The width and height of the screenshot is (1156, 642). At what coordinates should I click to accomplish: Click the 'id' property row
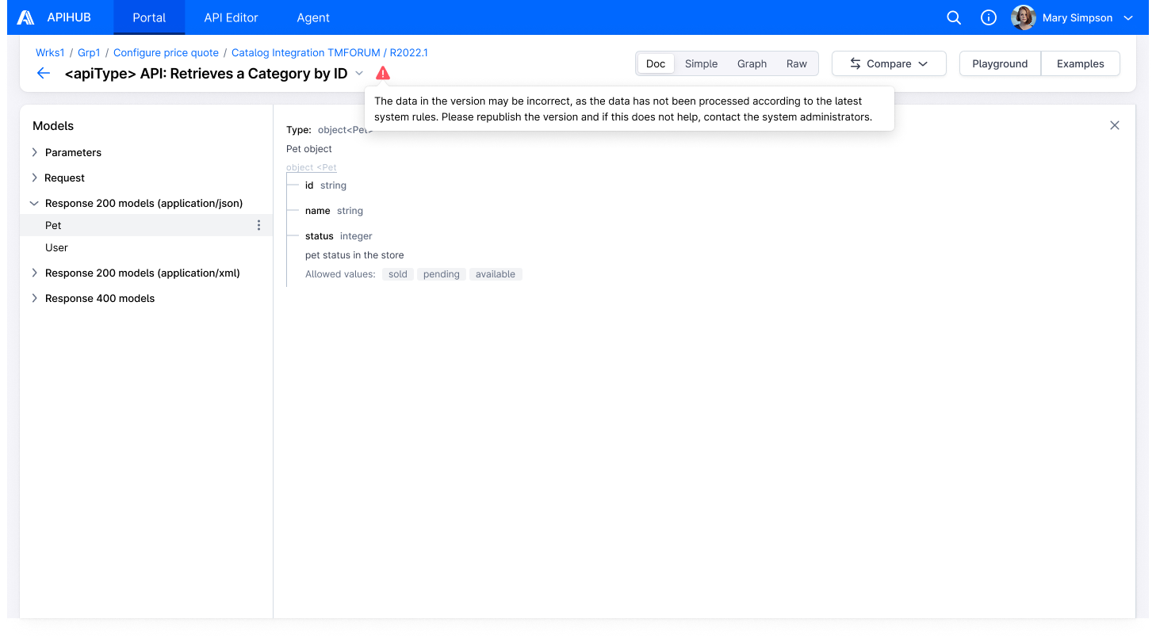[x=326, y=185]
